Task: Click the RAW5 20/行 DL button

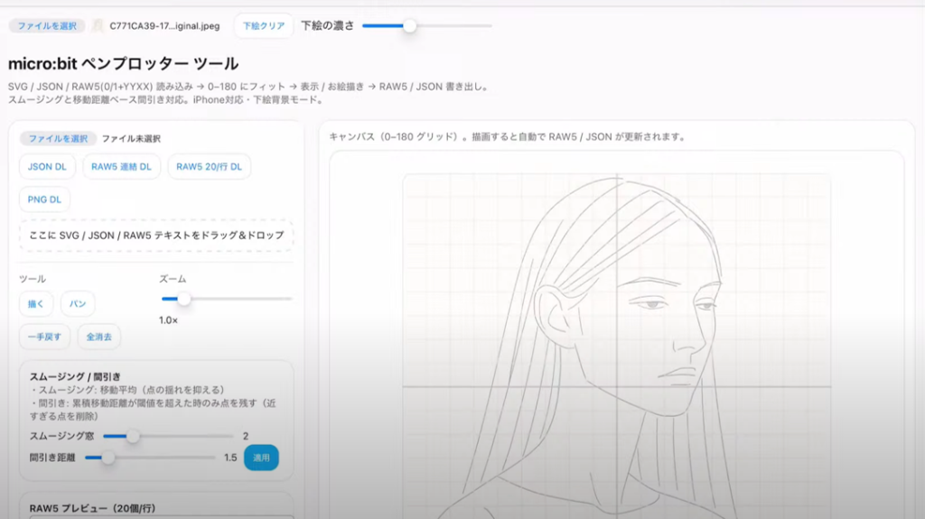Action: pyautogui.click(x=209, y=167)
